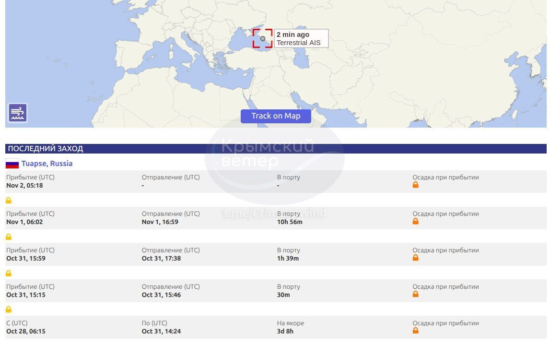550x344 pixels.
Task: Click the 10h 56m time in port value
Action: click(290, 222)
